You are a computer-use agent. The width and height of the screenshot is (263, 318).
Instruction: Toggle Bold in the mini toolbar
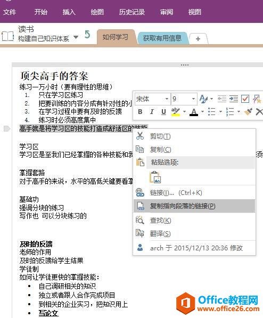[140, 111]
